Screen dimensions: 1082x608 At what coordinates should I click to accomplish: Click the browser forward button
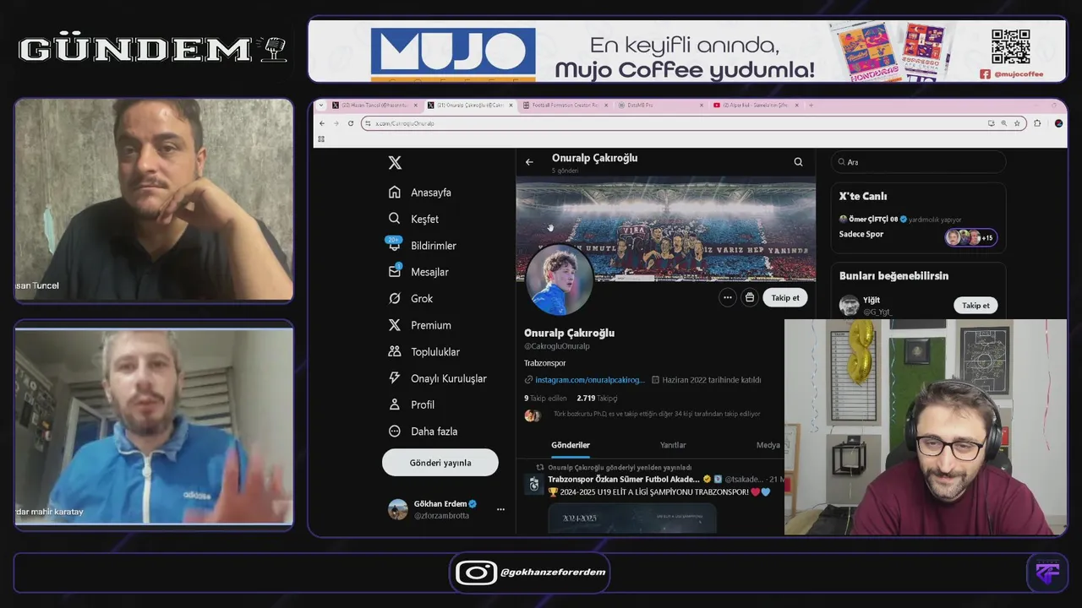(336, 123)
